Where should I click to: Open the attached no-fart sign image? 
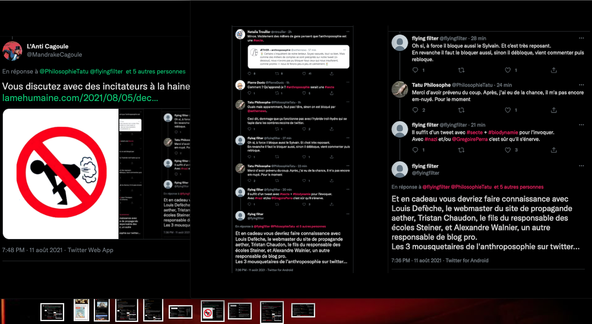(61, 174)
